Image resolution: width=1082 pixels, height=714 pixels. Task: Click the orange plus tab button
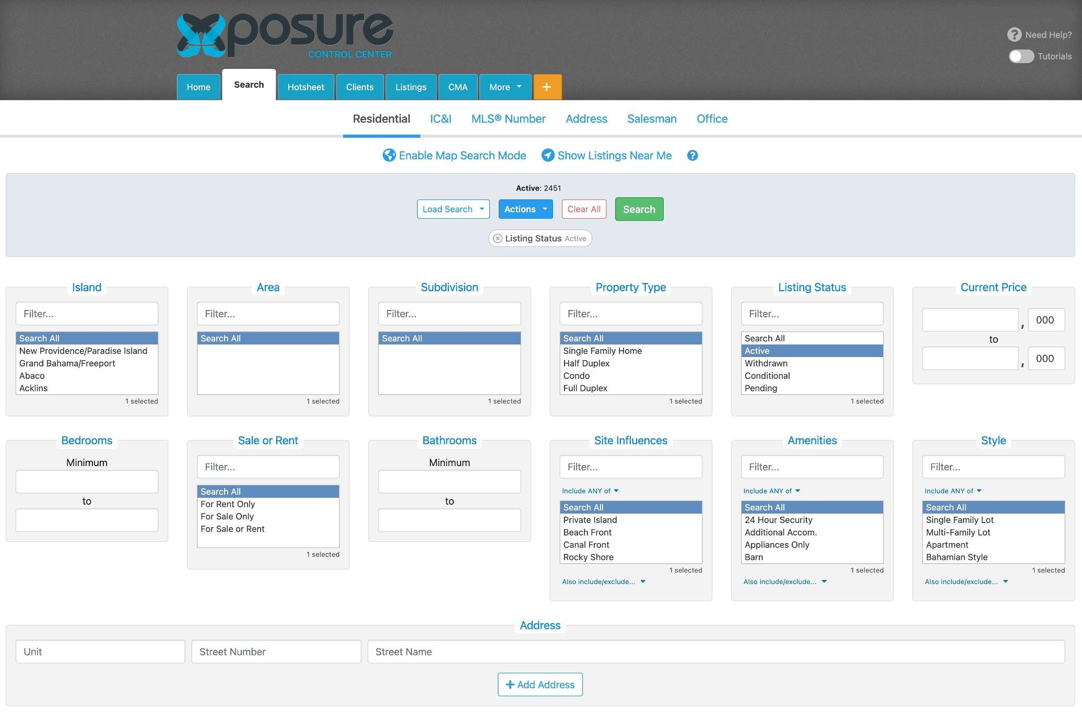click(x=547, y=87)
